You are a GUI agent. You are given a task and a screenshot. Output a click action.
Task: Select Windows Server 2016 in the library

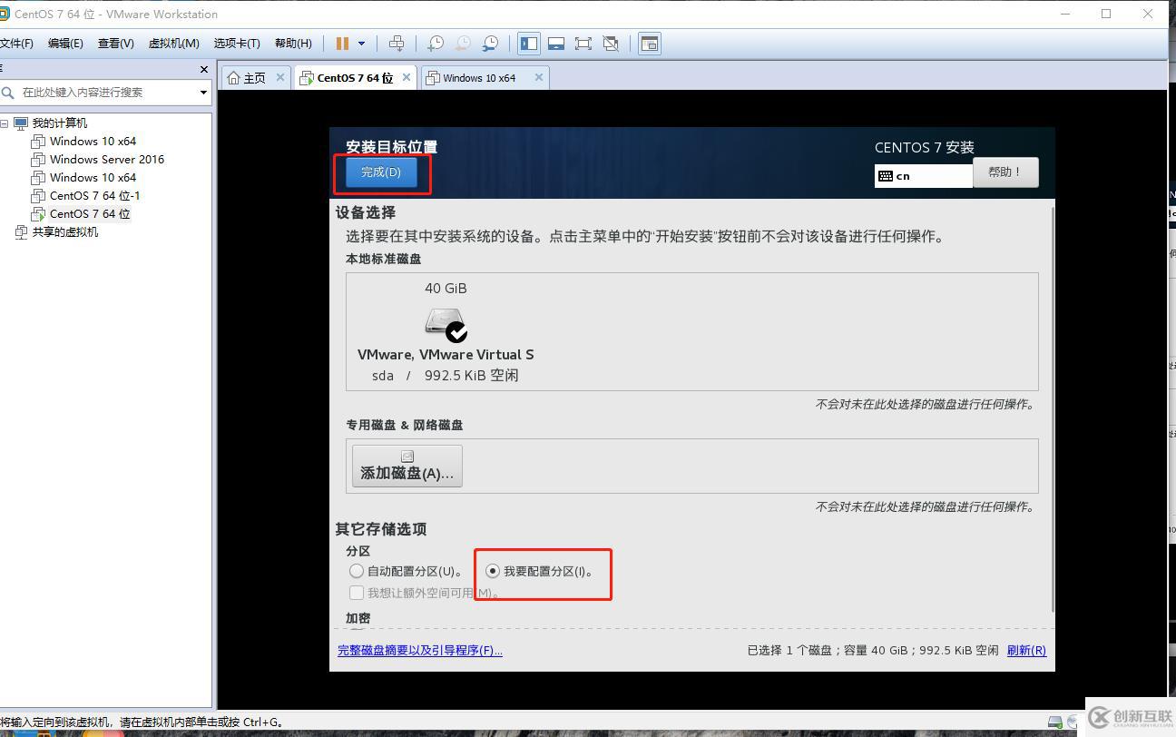point(107,160)
